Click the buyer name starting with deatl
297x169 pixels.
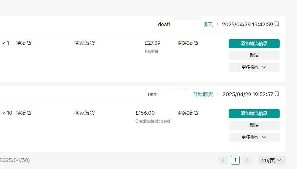pos(164,24)
